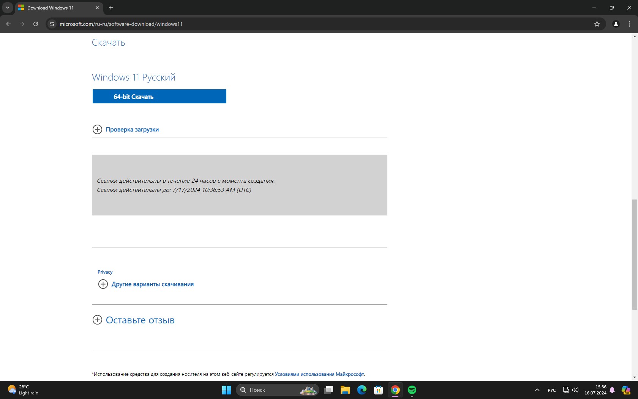Viewport: 638px width, 399px height.
Task: Open Copilot preview icon in tray
Action: point(626,390)
